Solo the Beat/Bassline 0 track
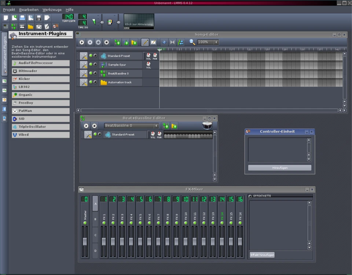This screenshot has height=275, width=352. click(95, 73)
